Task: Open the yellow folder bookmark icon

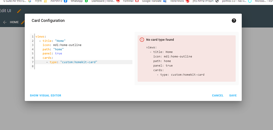Action: (45, 1)
